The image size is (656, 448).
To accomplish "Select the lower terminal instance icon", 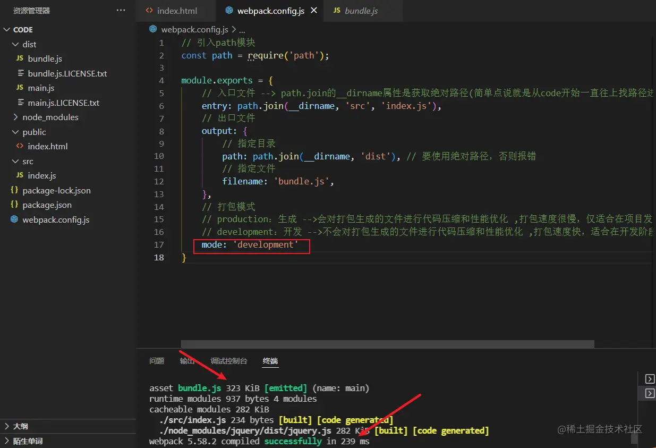I will [650, 393].
